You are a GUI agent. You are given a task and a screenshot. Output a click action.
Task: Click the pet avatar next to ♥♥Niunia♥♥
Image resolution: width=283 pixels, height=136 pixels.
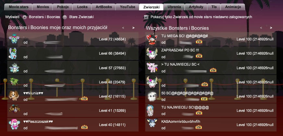[x=14, y=95]
